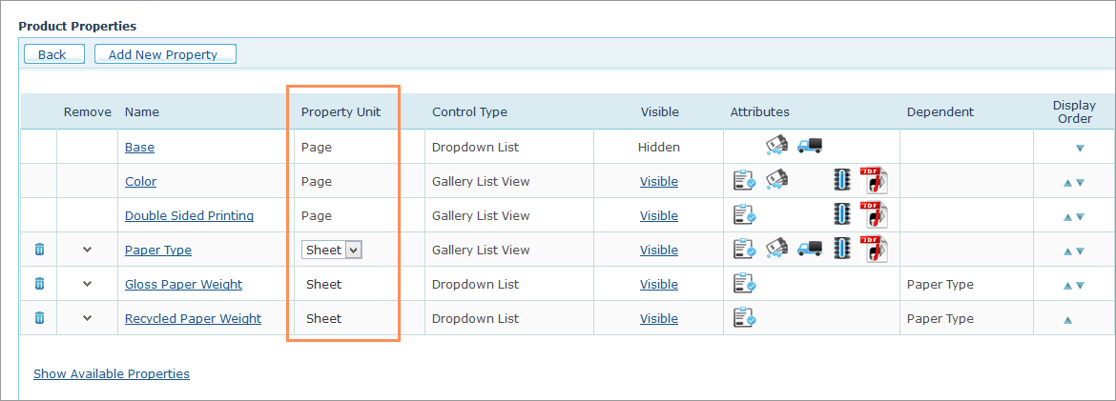Expand the chevron in the Paper Type row
This screenshot has height=401, width=1116.
click(88, 250)
